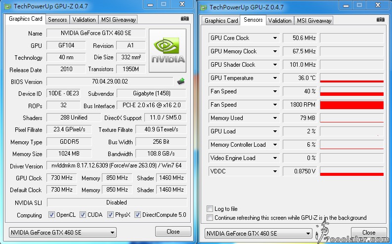
Task: Click the NVIDIA SLI Disabled field
Action: coord(117,203)
